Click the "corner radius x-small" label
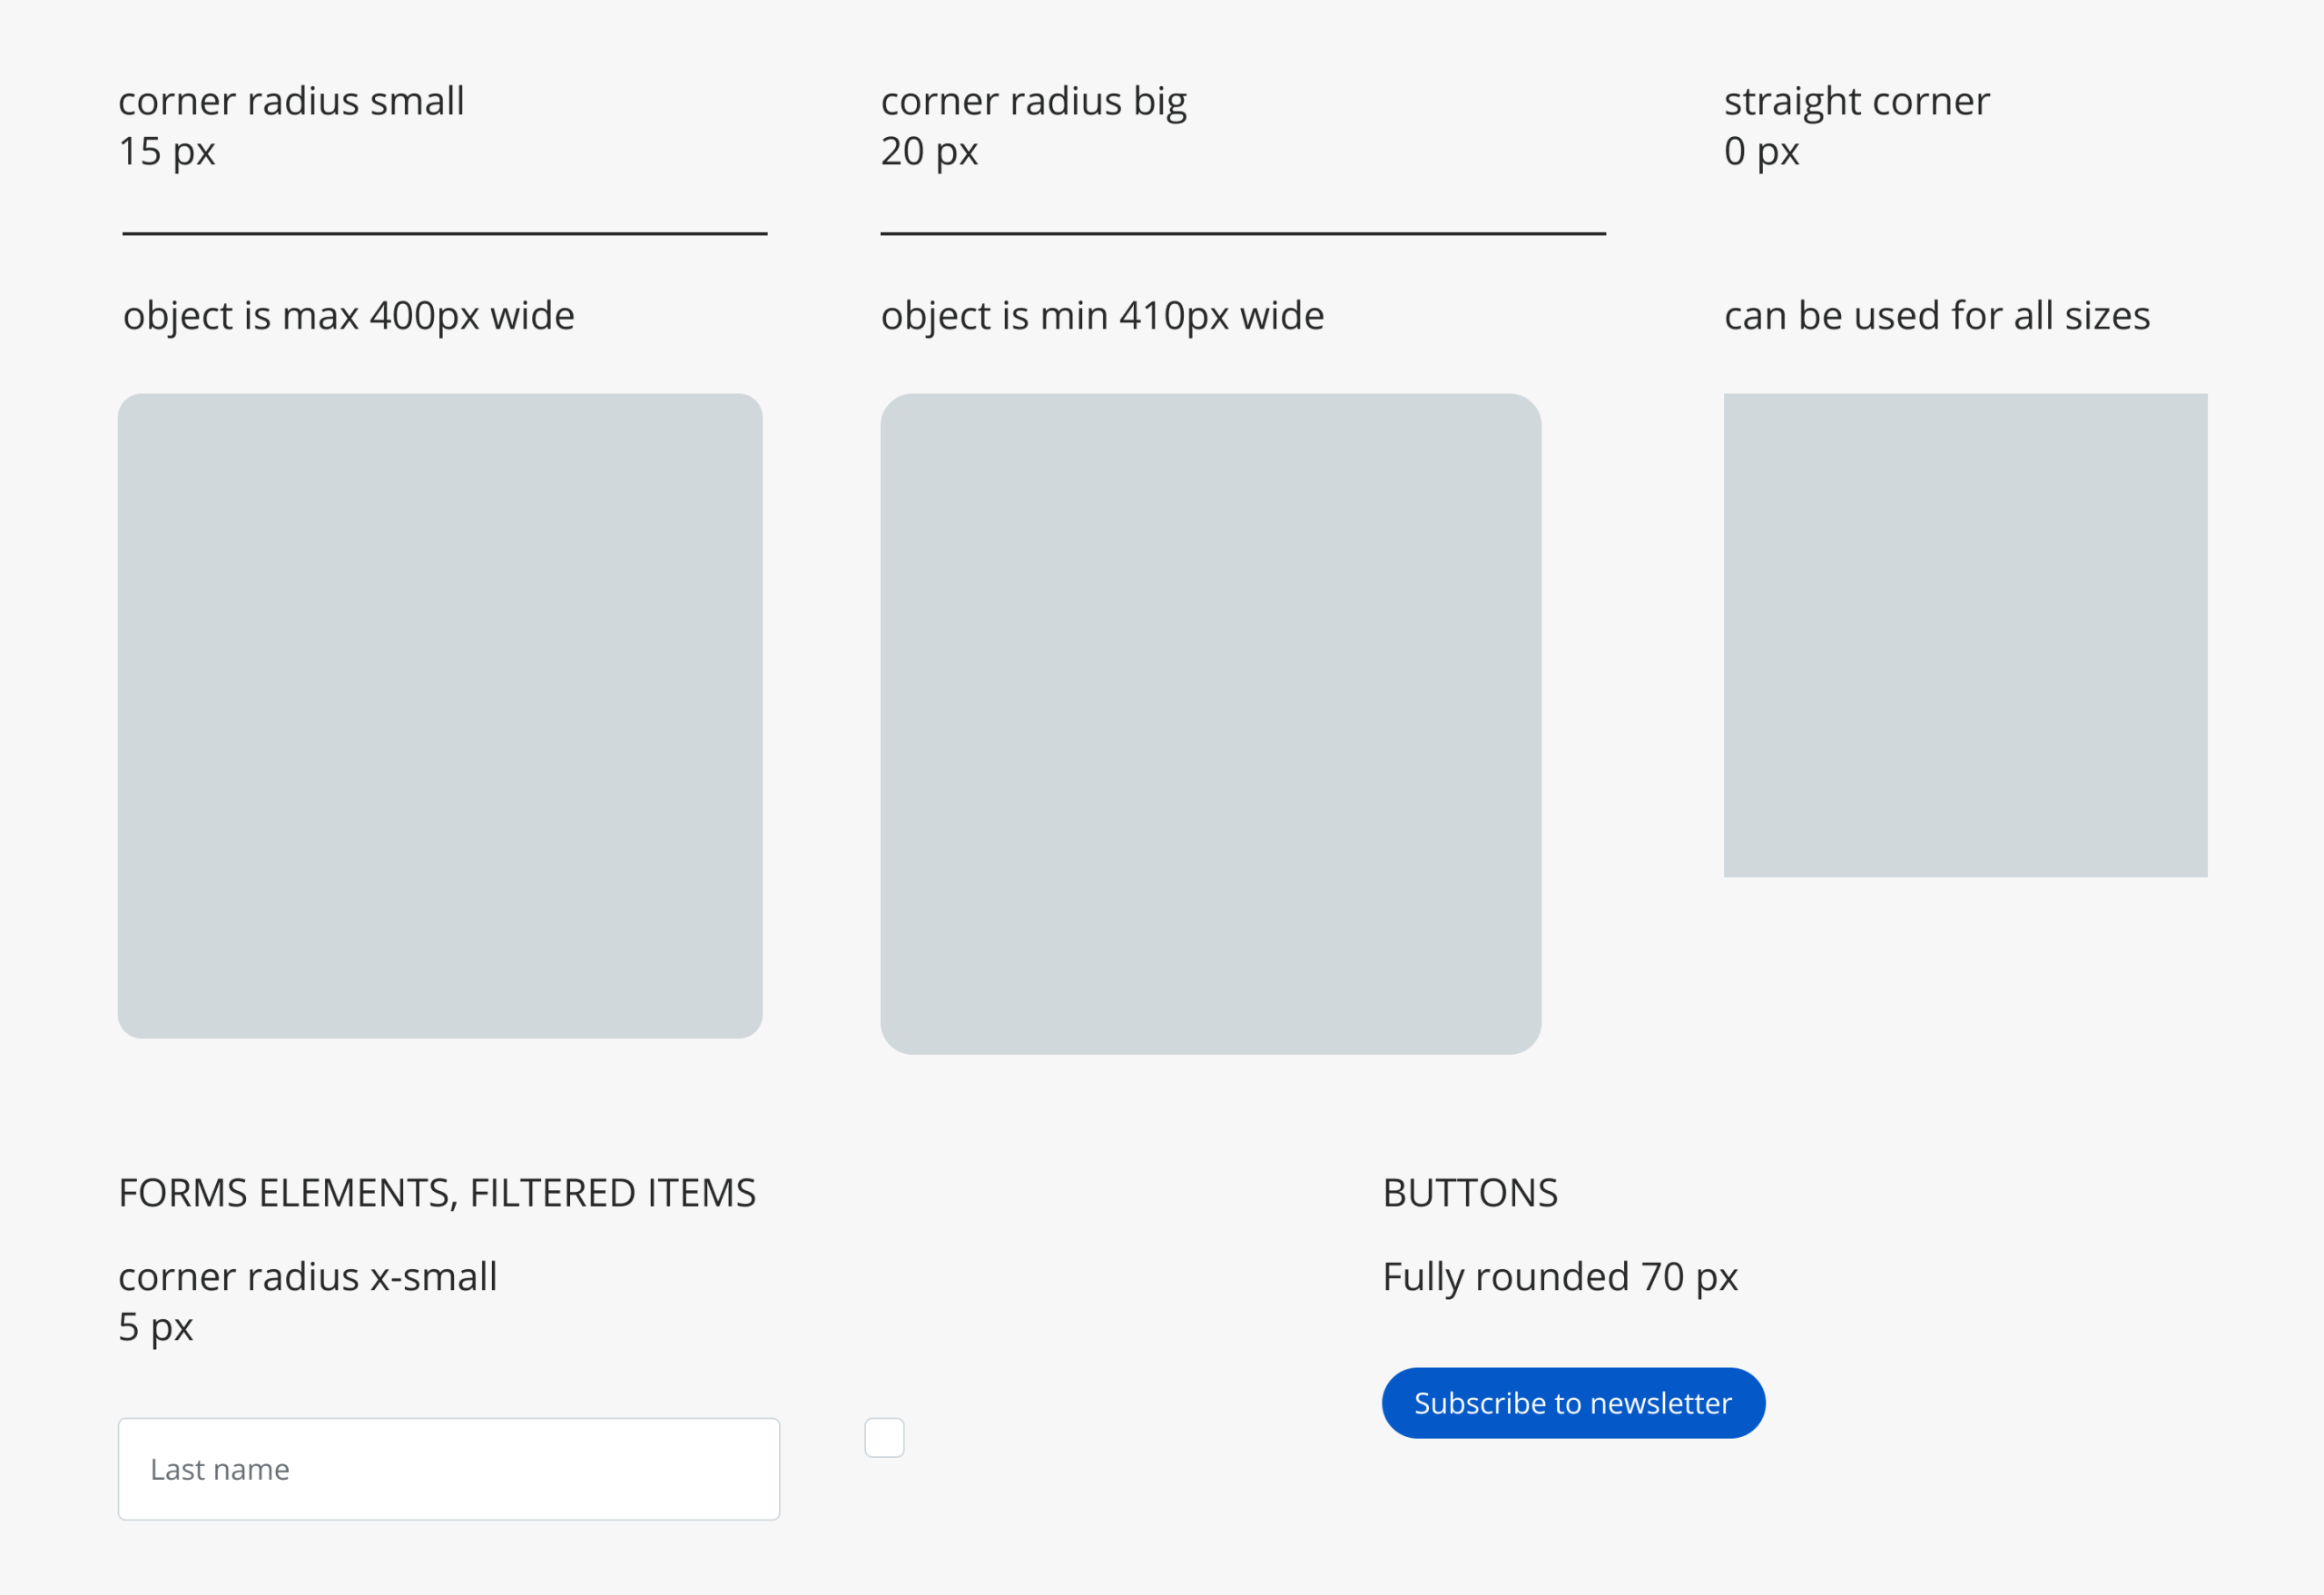2324x1595 pixels. [x=307, y=1277]
